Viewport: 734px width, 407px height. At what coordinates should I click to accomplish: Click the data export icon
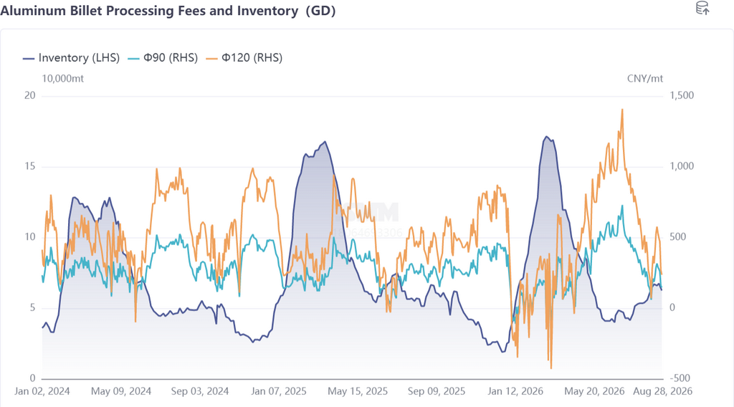[x=702, y=8]
